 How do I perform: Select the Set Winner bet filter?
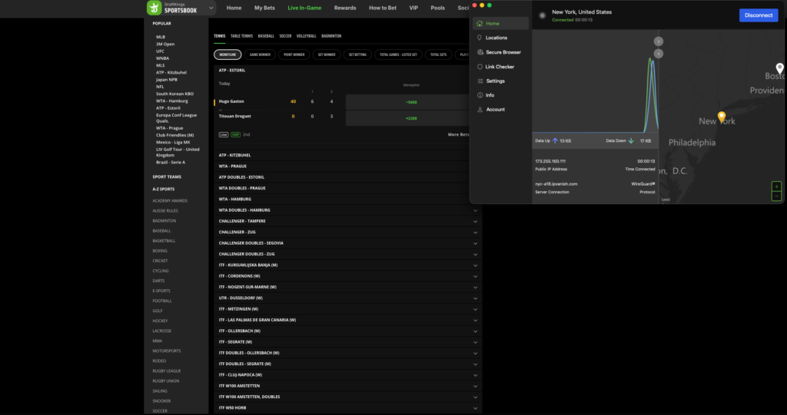pos(327,54)
